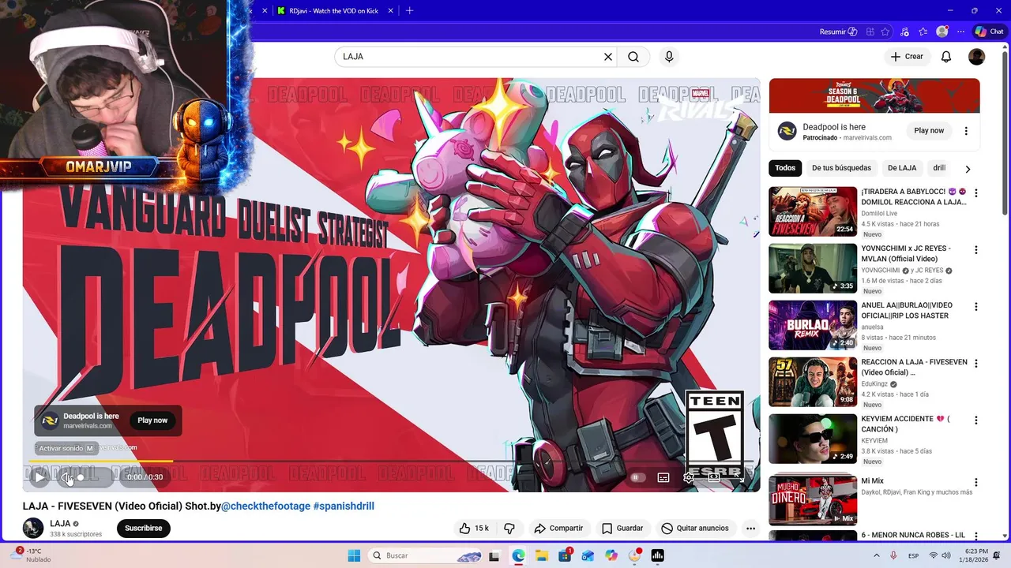The height and width of the screenshot is (568, 1011).
Task: Save the video with Guardar
Action: pos(622,529)
